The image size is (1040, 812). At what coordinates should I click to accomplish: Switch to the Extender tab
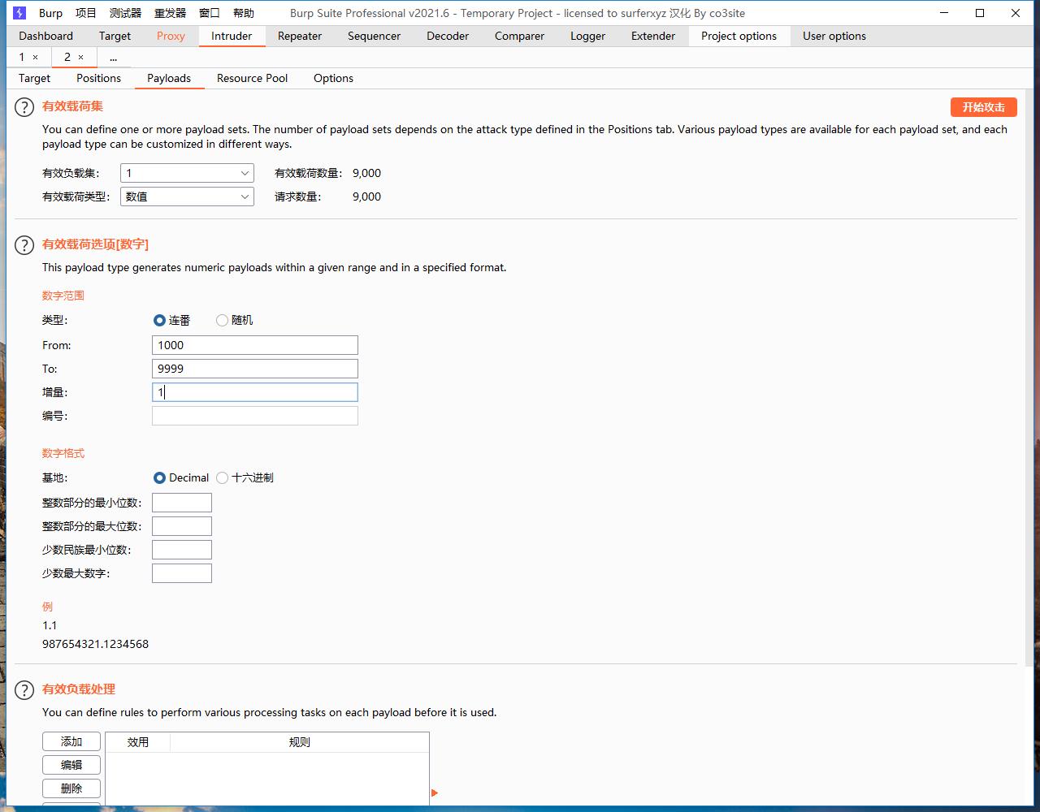tap(653, 36)
